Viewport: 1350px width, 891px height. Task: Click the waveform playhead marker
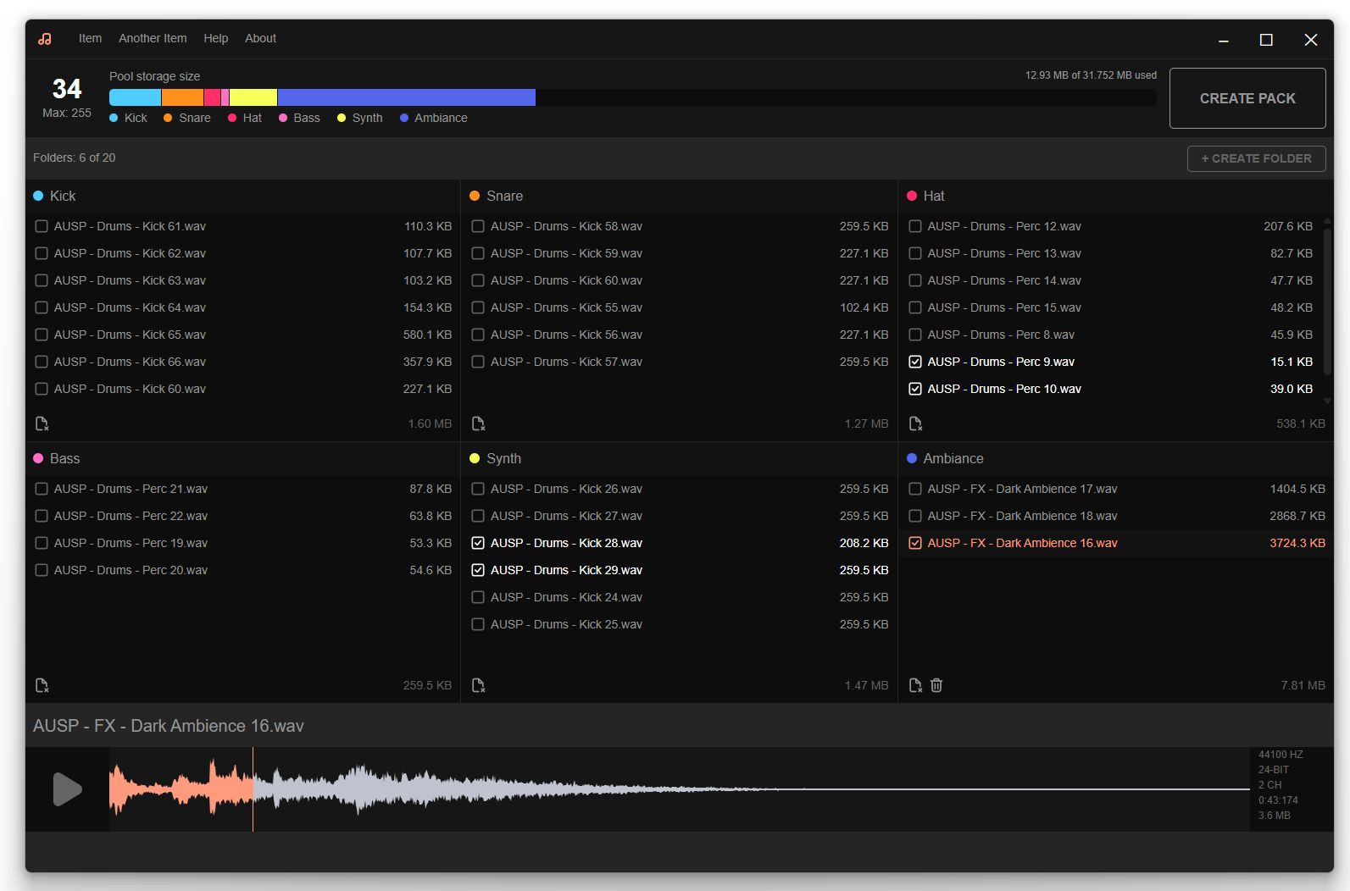click(253, 789)
